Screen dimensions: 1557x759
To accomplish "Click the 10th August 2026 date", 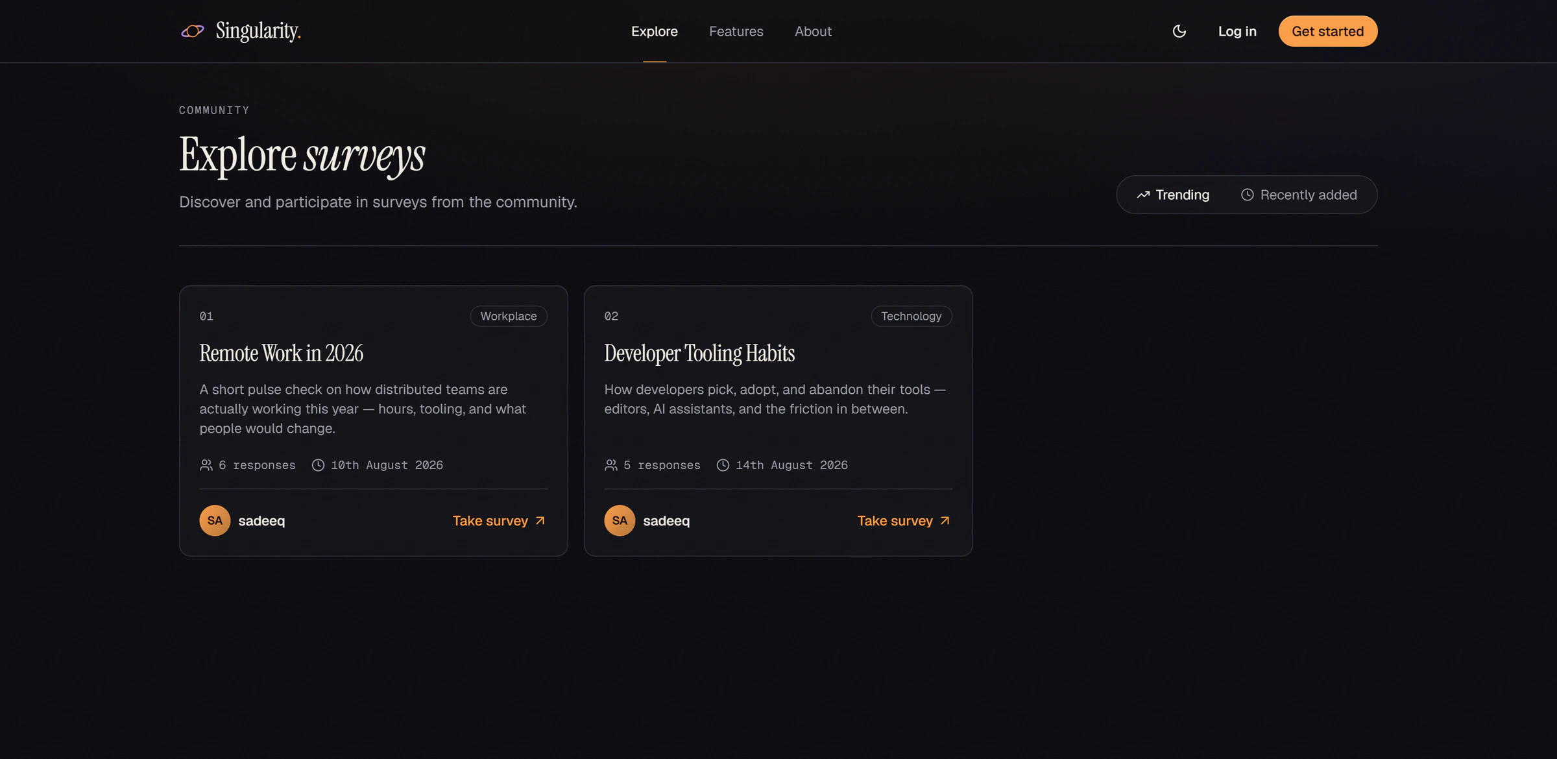I will (x=387, y=465).
